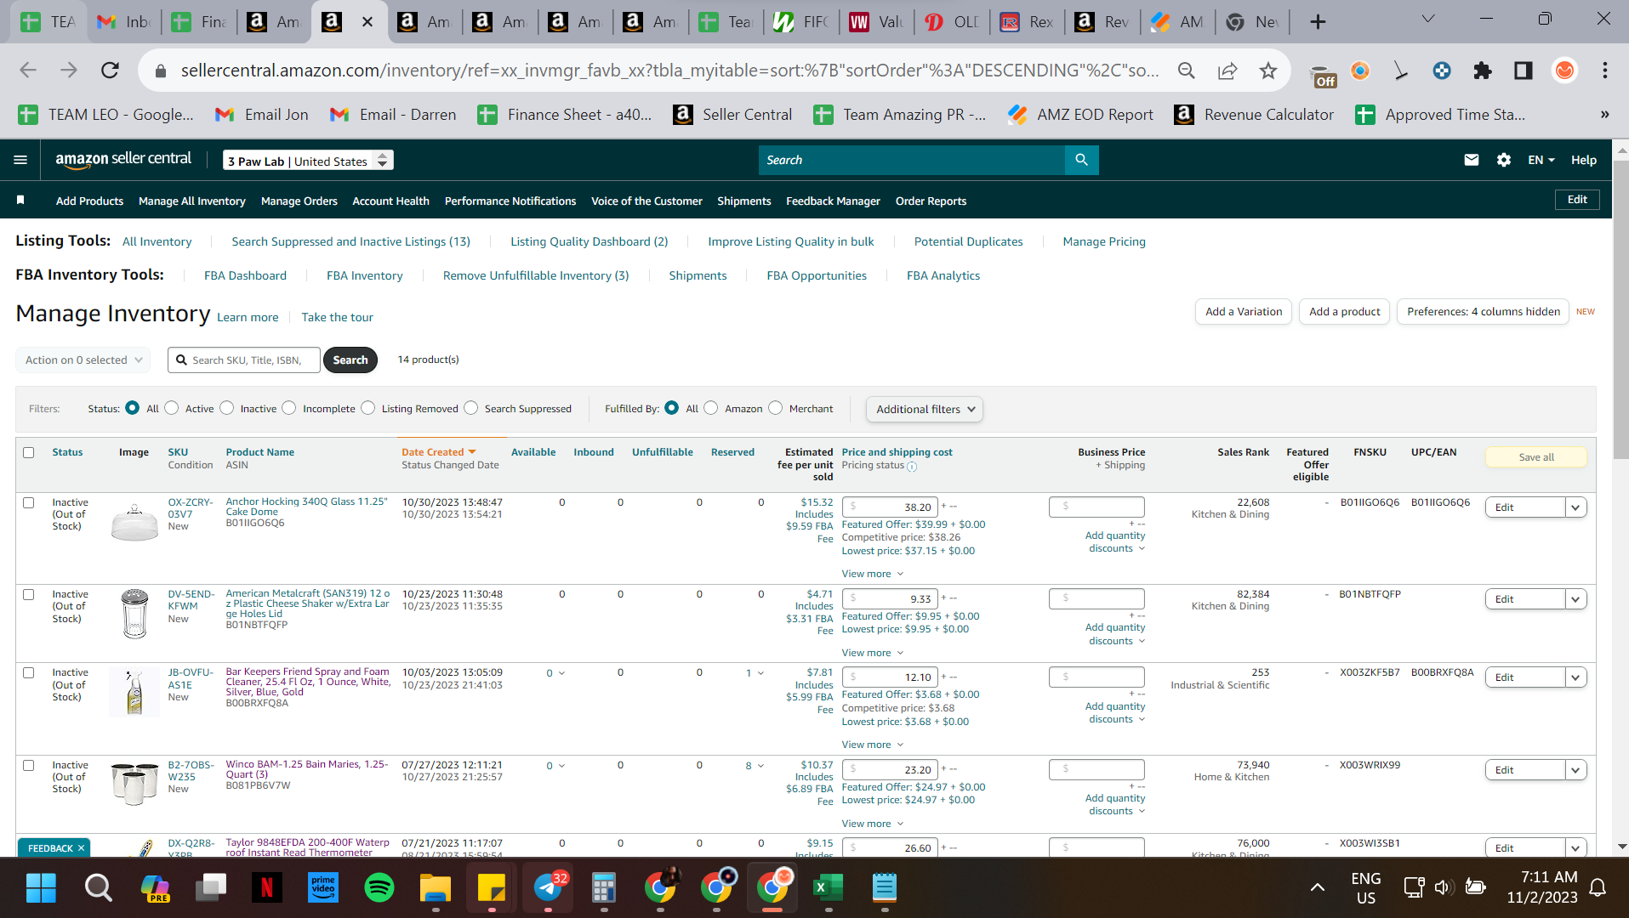Open File Explorer from the taskbar
This screenshot has height=918, width=1629.
coord(435,888)
